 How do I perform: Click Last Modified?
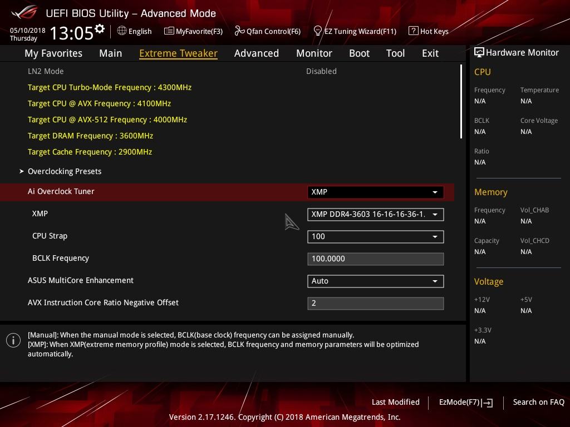tap(396, 402)
